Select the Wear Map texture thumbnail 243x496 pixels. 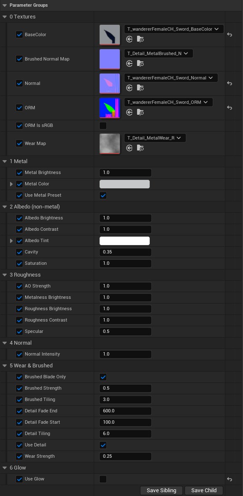point(110,144)
